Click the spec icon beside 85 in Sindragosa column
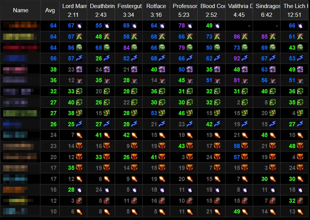The height and width of the screenshot is (220, 310). pyautogui.click(x=273, y=37)
